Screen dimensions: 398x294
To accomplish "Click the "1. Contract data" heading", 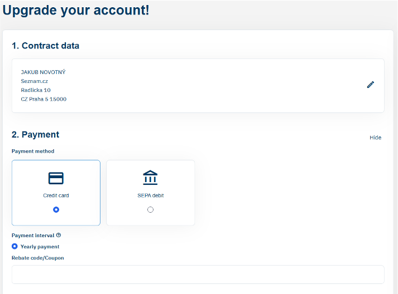I will pos(45,46).
